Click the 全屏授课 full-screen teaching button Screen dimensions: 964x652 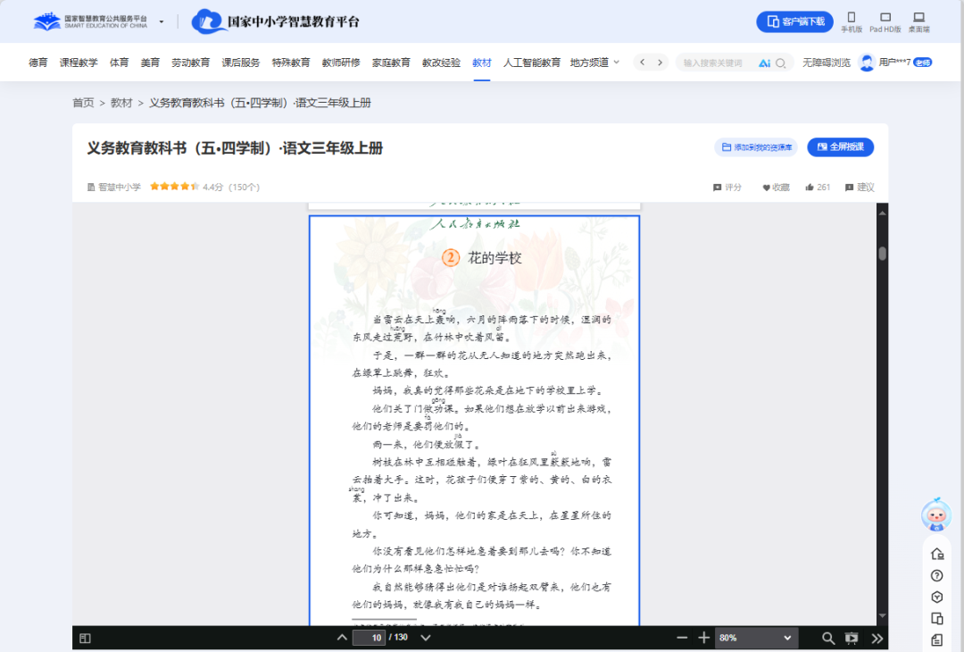[x=840, y=146]
